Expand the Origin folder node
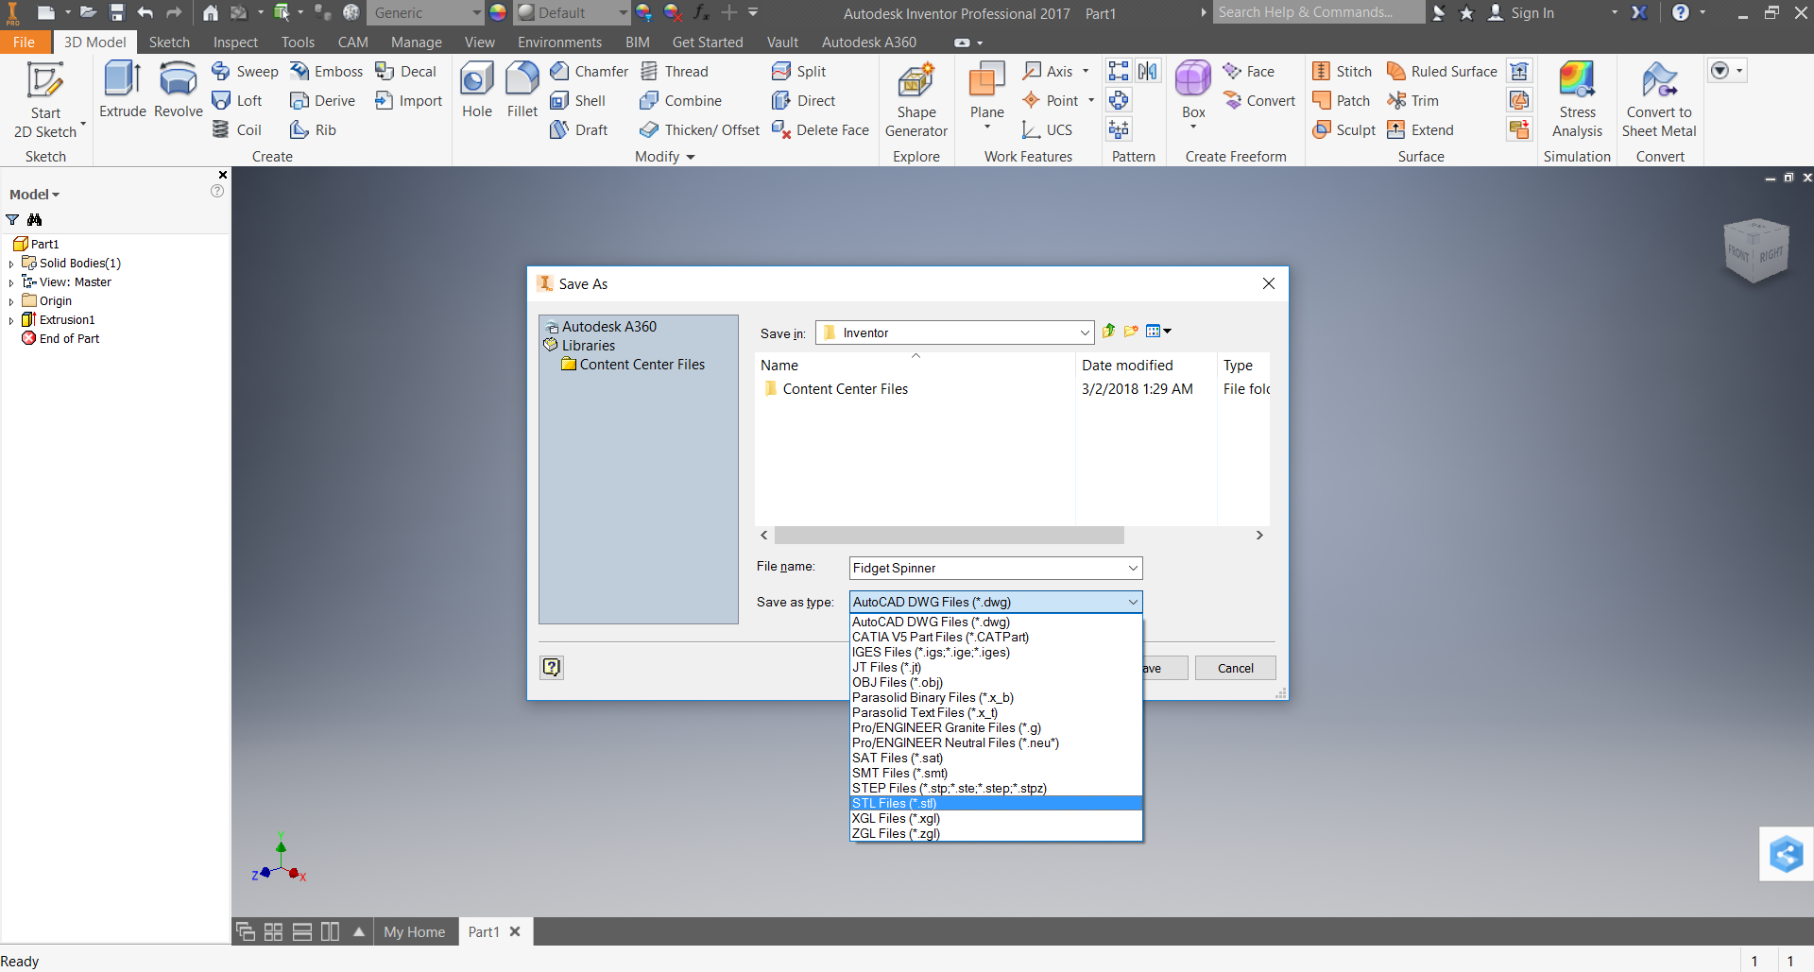 click(11, 302)
